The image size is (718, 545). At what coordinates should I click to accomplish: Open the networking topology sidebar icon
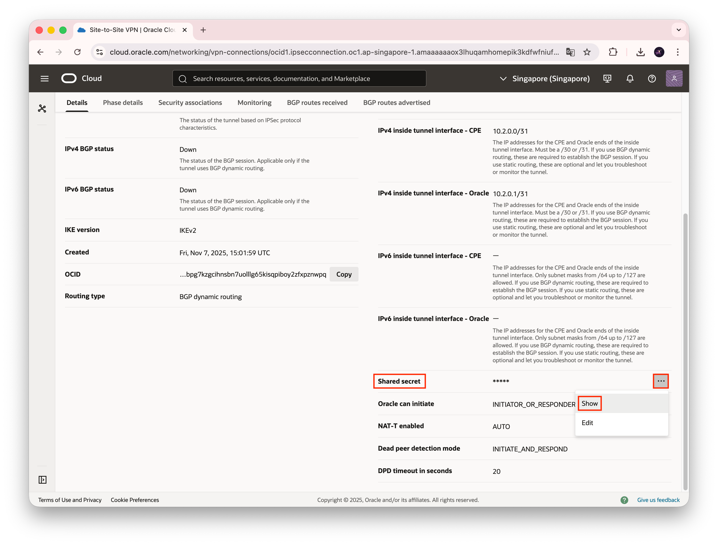click(42, 108)
